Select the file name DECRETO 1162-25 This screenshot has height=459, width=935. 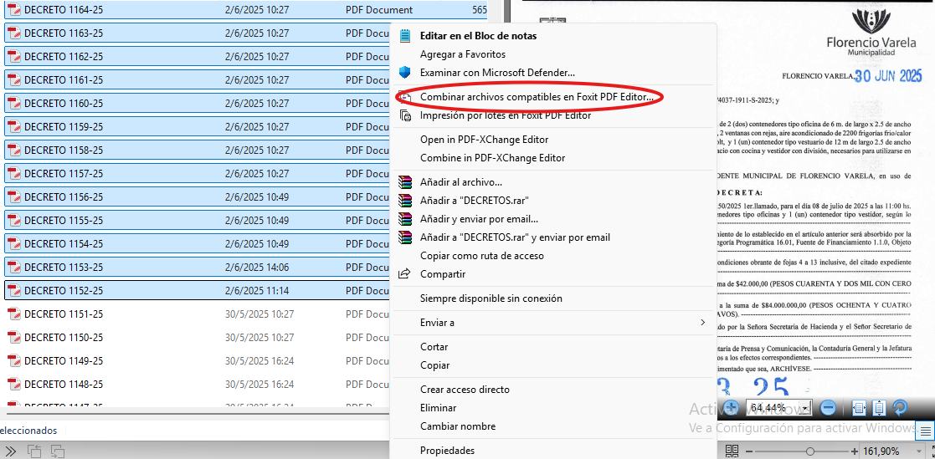pyautogui.click(x=64, y=57)
